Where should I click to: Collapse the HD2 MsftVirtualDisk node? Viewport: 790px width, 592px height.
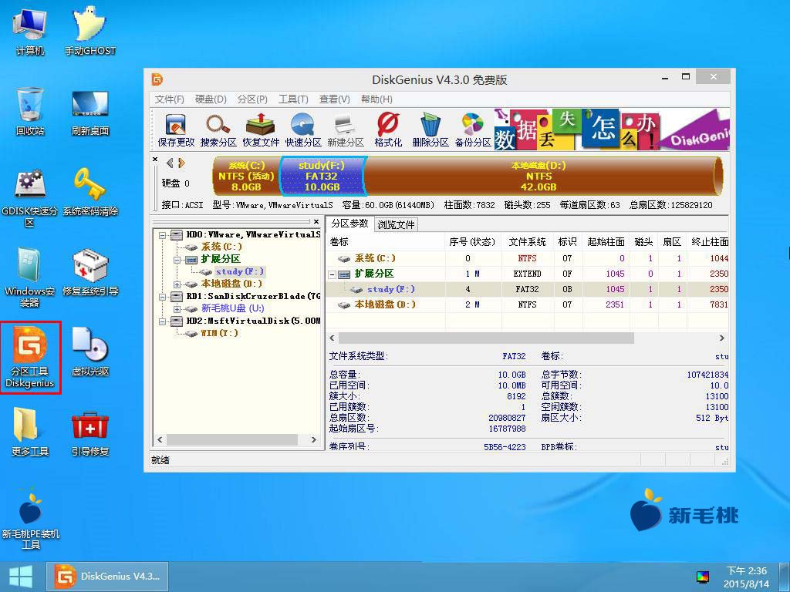click(162, 321)
